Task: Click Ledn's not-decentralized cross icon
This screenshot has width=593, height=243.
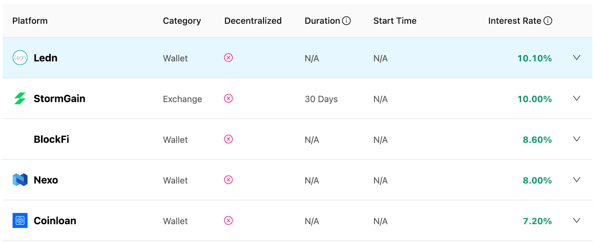Action: click(228, 58)
